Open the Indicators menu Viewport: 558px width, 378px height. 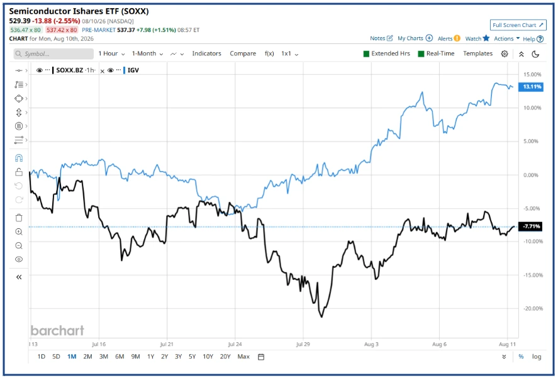(206, 53)
